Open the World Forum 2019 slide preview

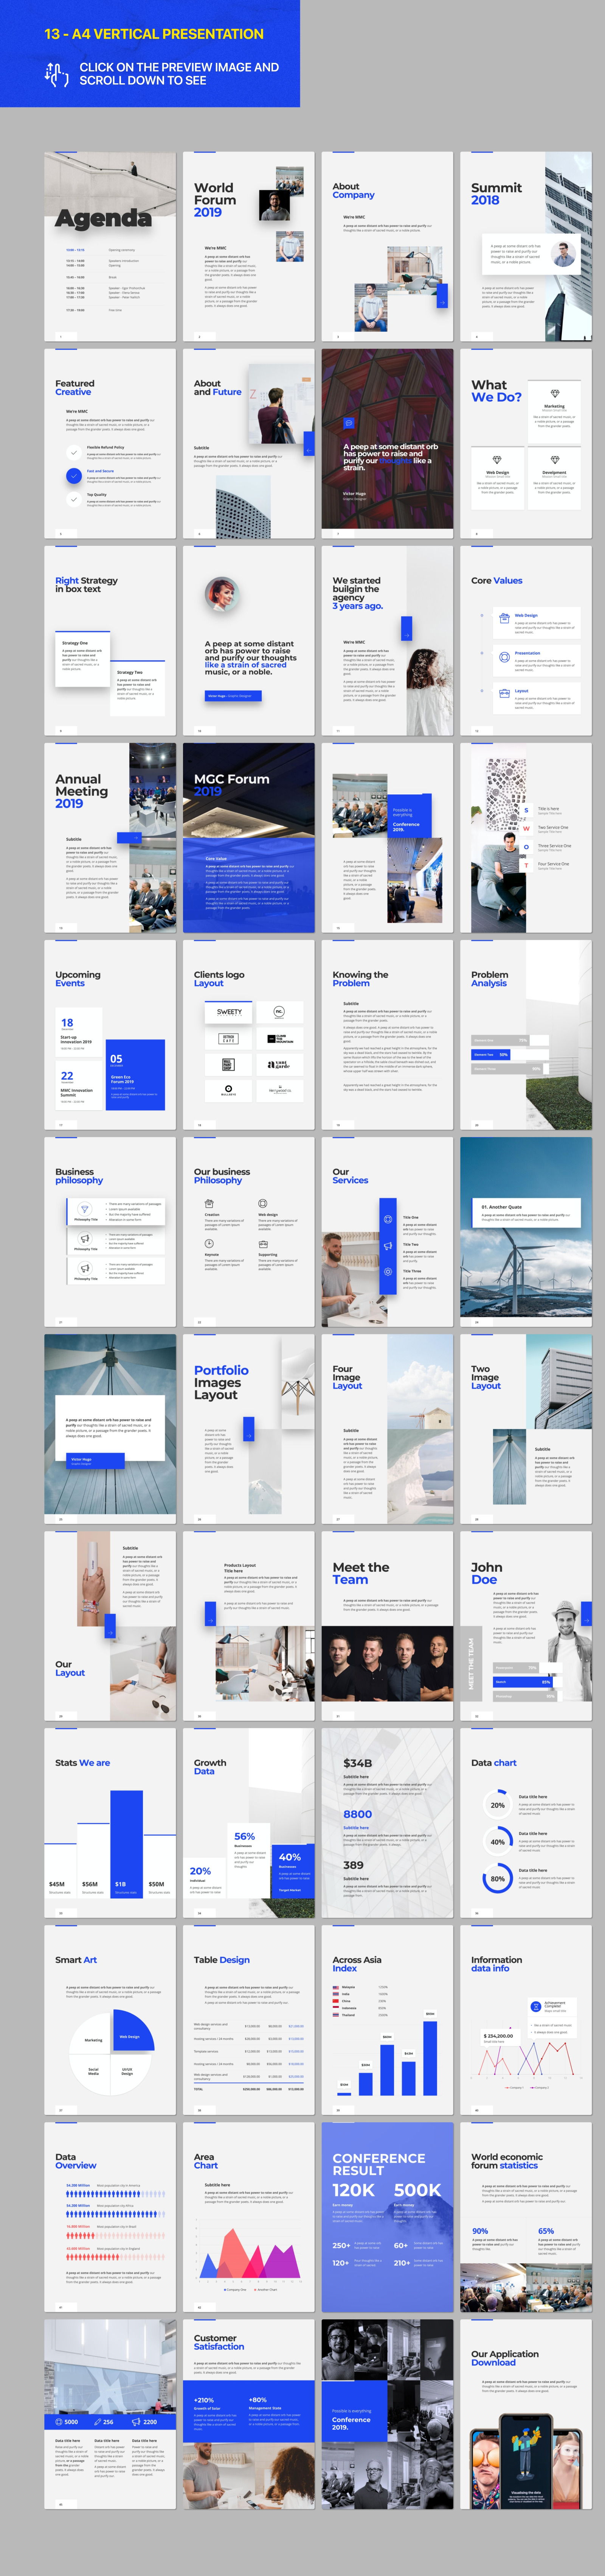pyautogui.click(x=248, y=247)
